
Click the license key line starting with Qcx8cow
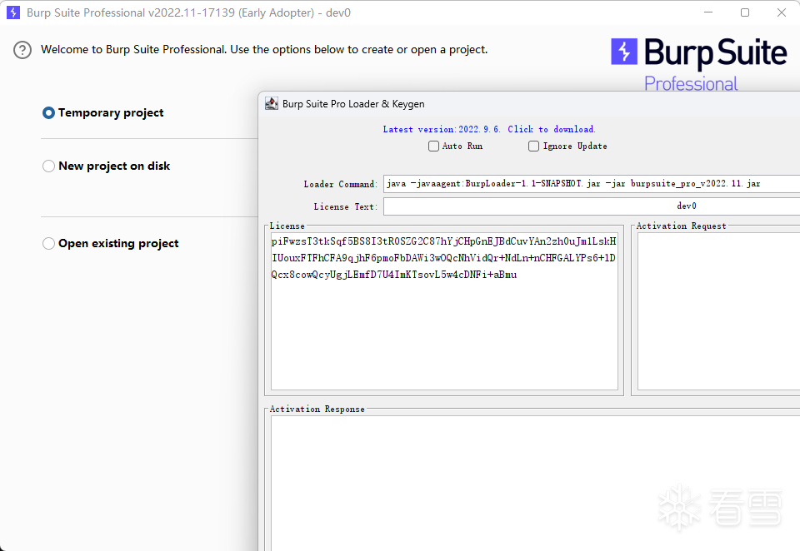coord(394,275)
